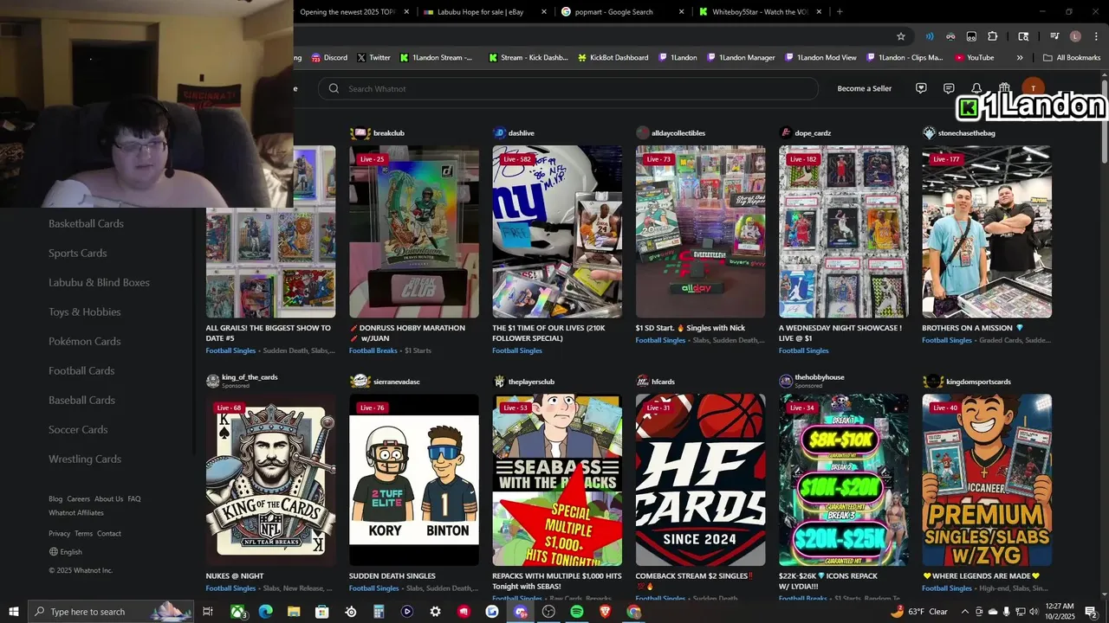Select Pokémon Cards category
Image resolution: width=1109 pixels, height=623 pixels.
(84, 341)
